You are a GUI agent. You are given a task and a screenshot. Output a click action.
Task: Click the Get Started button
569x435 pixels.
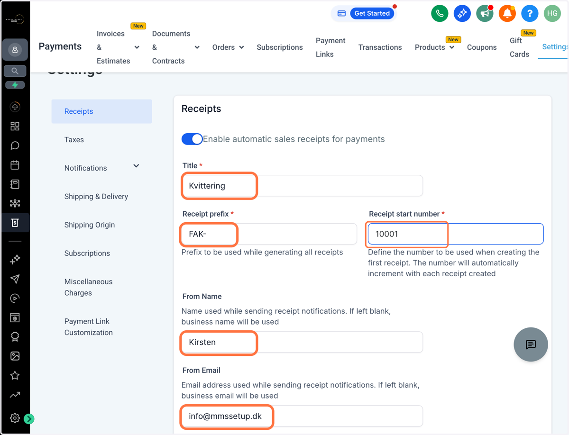pyautogui.click(x=372, y=13)
